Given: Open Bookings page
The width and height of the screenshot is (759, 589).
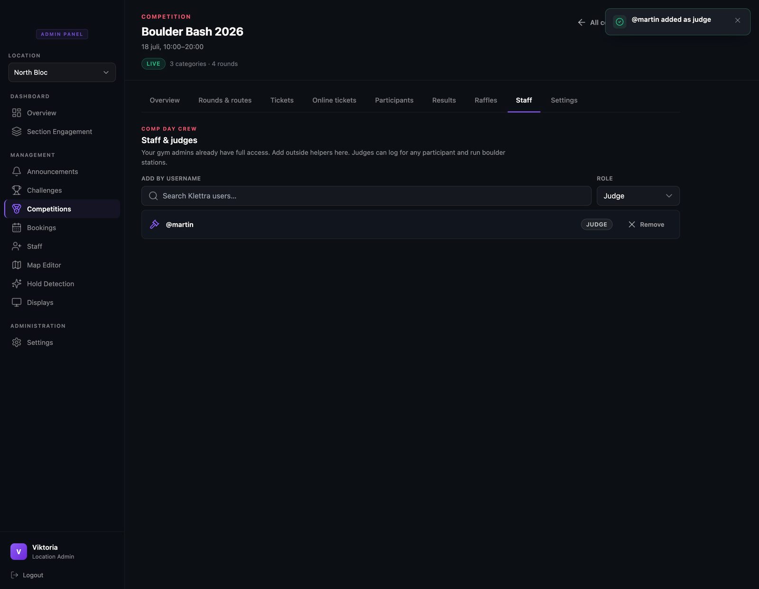Looking at the screenshot, I should (62, 228).
